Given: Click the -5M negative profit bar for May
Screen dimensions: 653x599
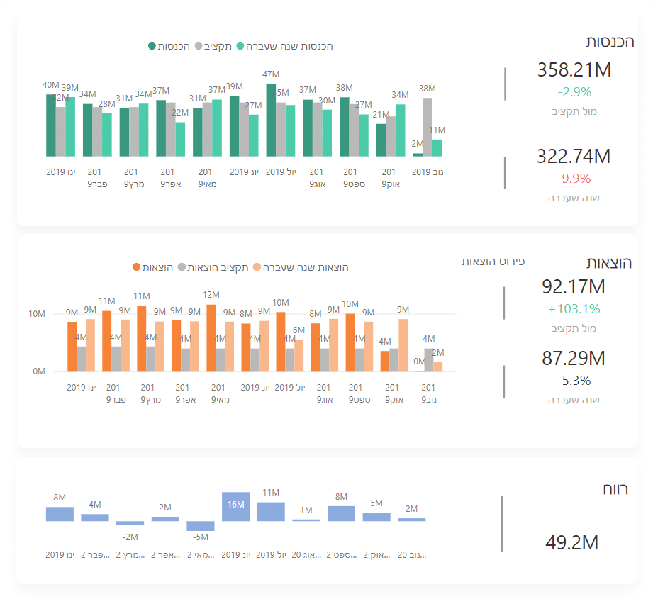Looking at the screenshot, I should pyautogui.click(x=200, y=526).
